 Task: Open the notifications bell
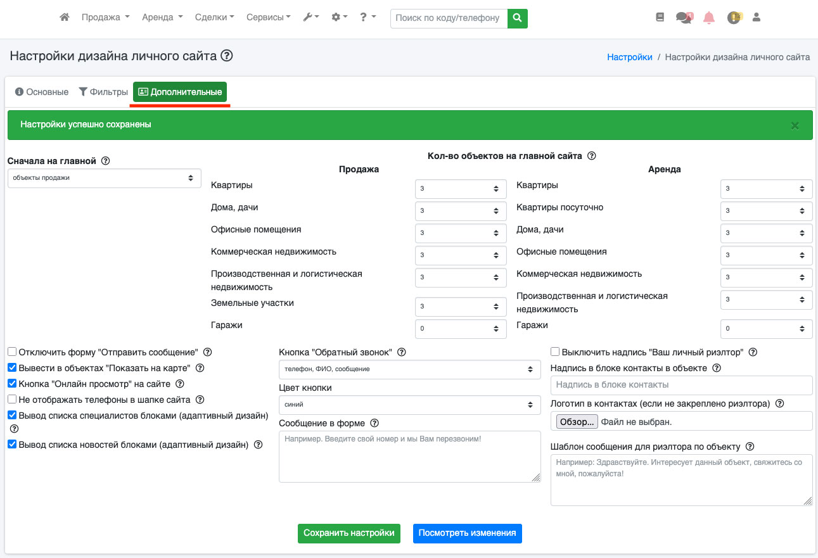(709, 18)
